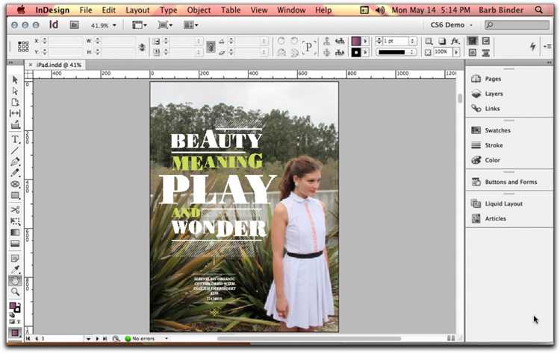The height and width of the screenshot is (353, 560).
Task: Click the Quick Apply lightning icon
Action: [x=533, y=46]
